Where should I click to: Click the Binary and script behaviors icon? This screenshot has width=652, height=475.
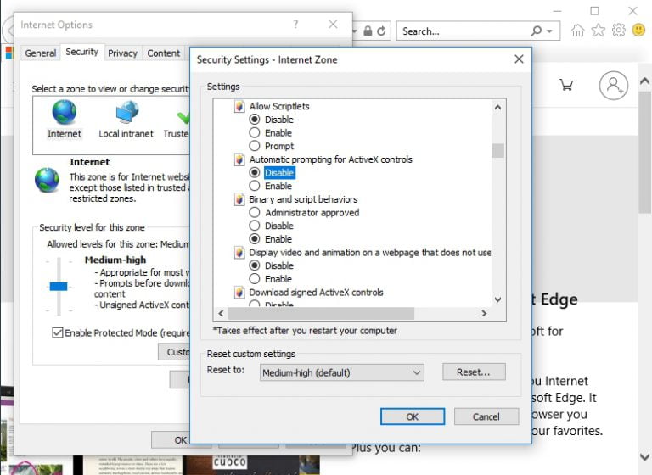tap(239, 199)
